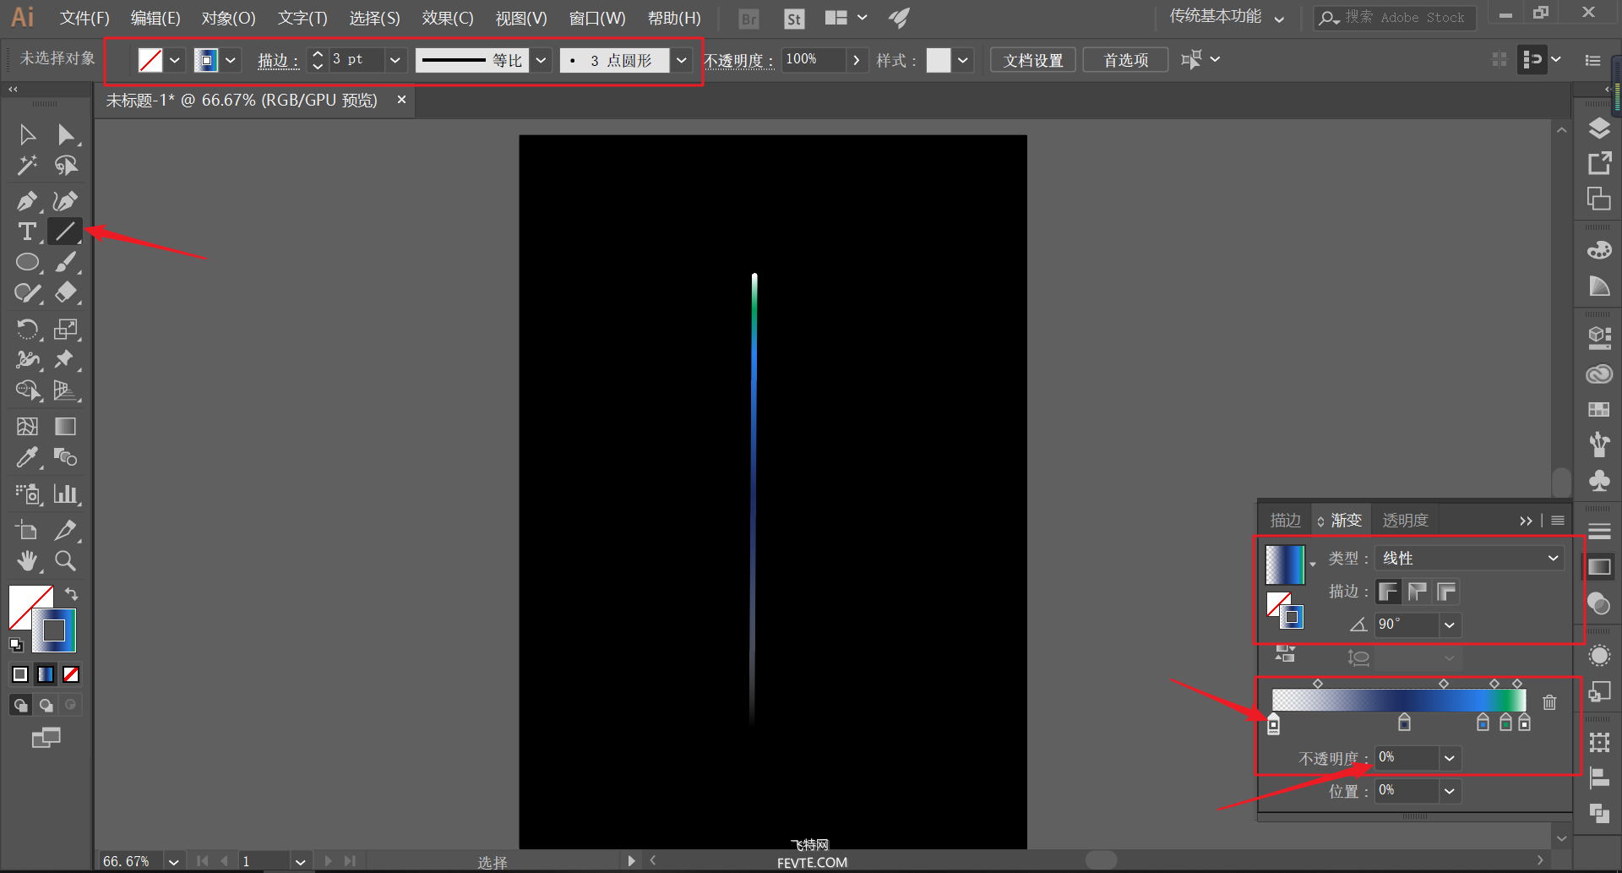This screenshot has height=873, width=1622.
Task: Select the Lasso tool
Action: point(66,165)
